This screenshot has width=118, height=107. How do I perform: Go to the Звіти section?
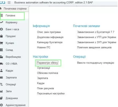coord(9,91)
